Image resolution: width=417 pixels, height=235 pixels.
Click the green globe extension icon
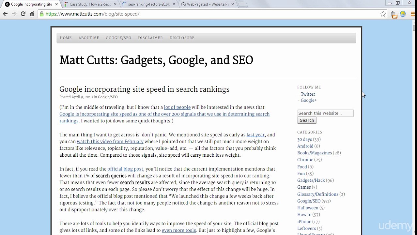[403, 14]
